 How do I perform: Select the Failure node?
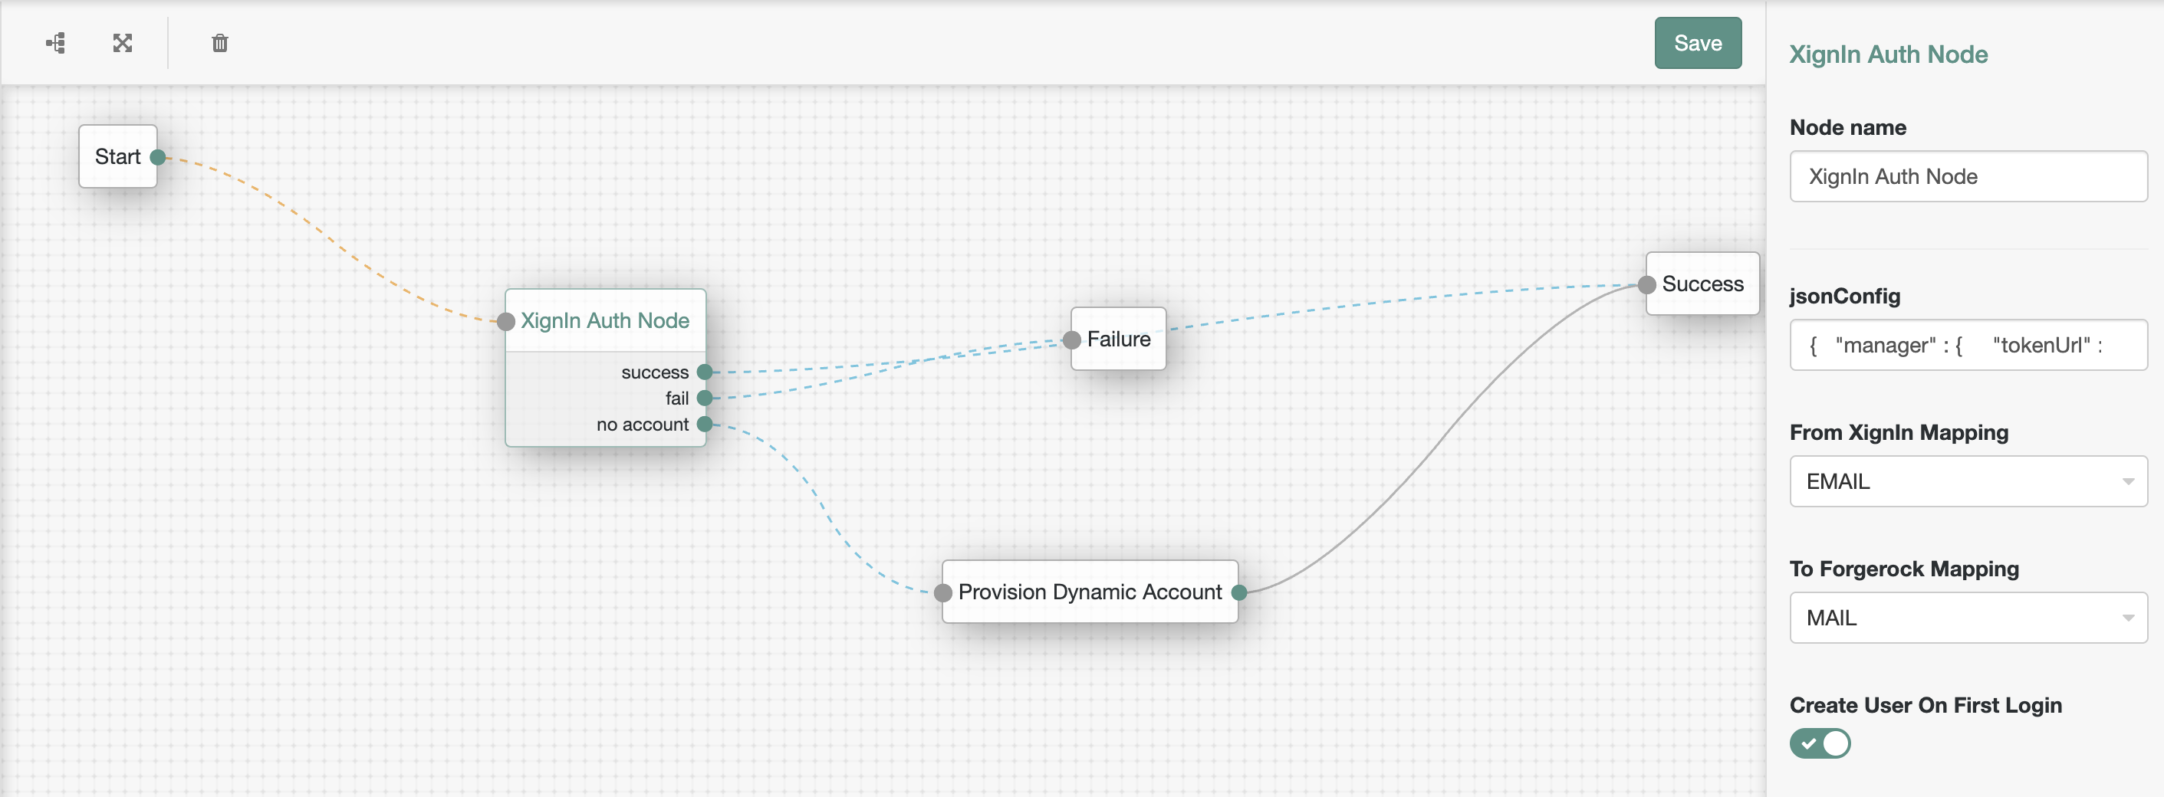(x=1118, y=339)
